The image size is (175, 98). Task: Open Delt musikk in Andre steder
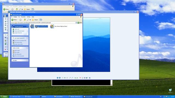(17, 51)
